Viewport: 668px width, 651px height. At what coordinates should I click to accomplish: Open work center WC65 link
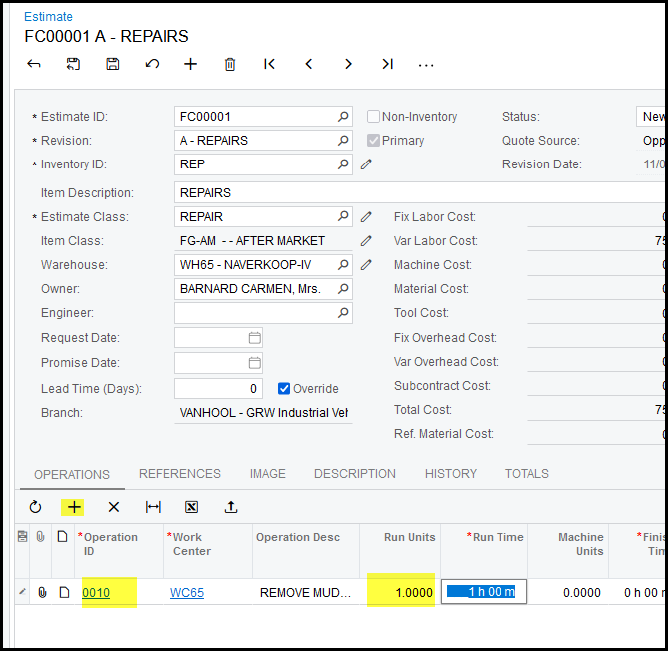tap(187, 593)
